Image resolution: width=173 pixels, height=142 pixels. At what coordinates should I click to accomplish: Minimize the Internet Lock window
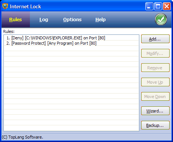pyautogui.click(x=149, y=6)
